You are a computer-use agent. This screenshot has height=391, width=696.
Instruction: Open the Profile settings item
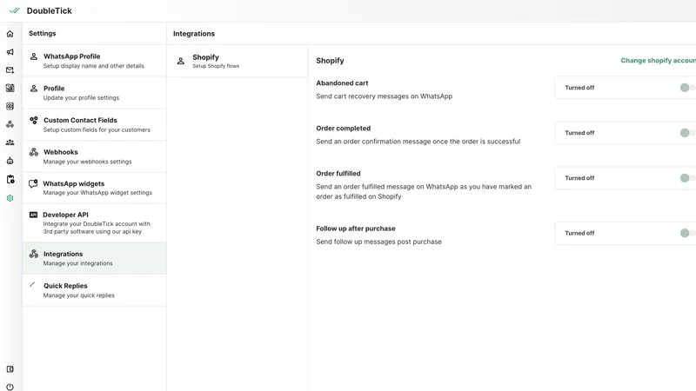(x=95, y=93)
